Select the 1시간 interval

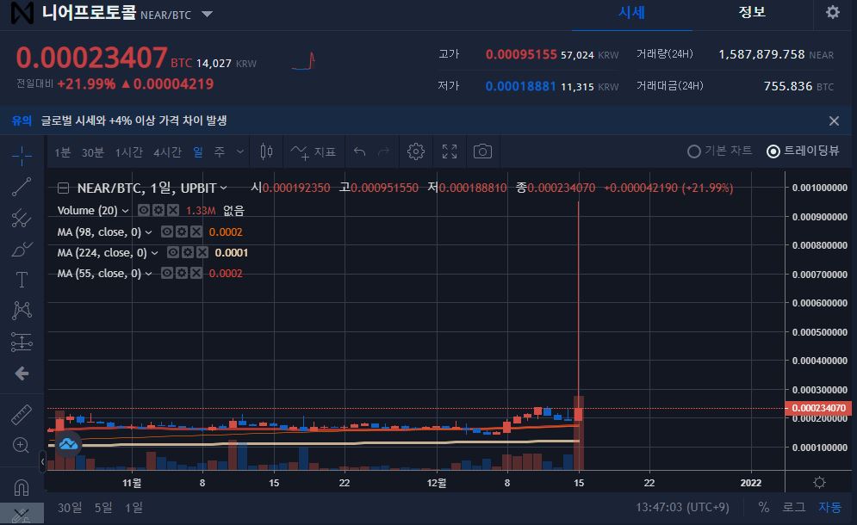[x=128, y=151]
